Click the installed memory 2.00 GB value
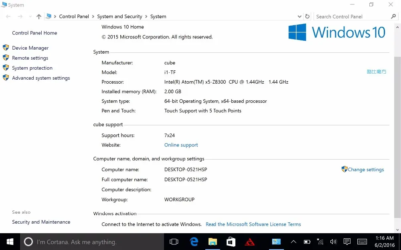The image size is (401, 250). coord(172,92)
